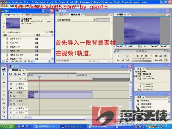The image size is (172, 129).
Task: Hide track 视频3 with eye icon
Action: tap(11, 84)
